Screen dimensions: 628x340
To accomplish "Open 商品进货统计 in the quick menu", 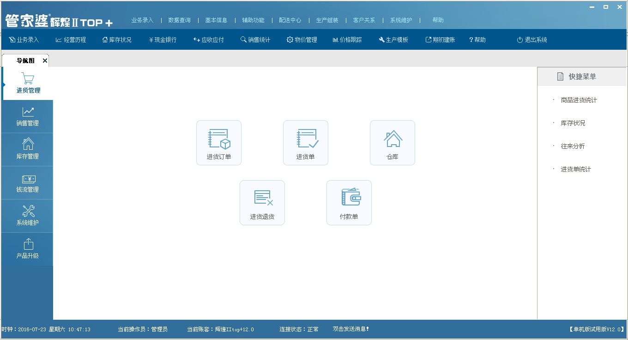I will click(x=578, y=100).
